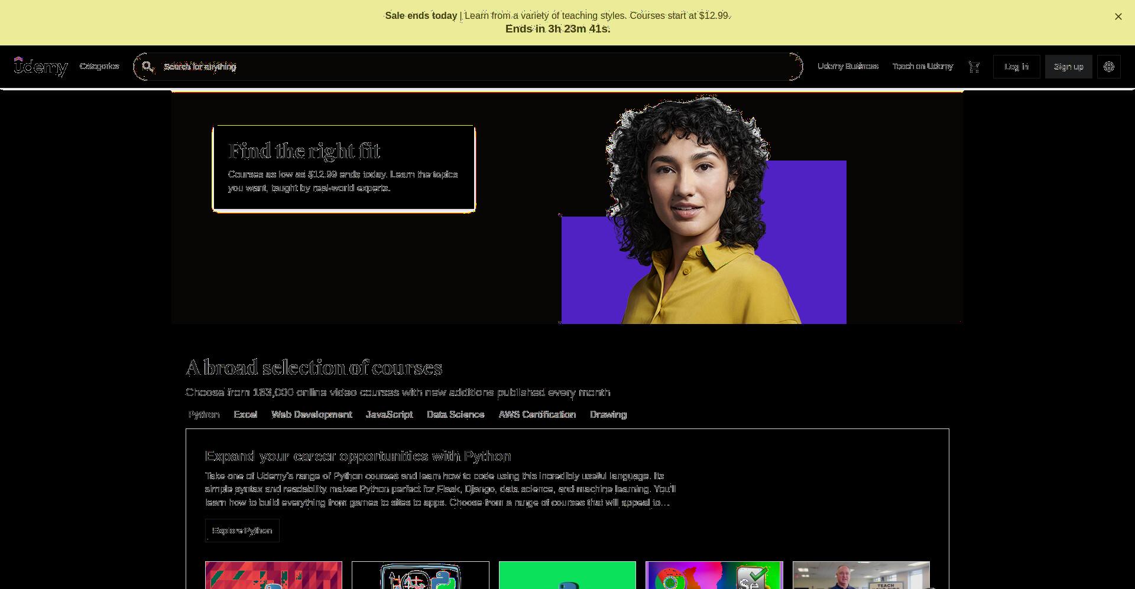This screenshot has width=1135, height=589.
Task: Click the hero image of the woman
Action: 703,210
